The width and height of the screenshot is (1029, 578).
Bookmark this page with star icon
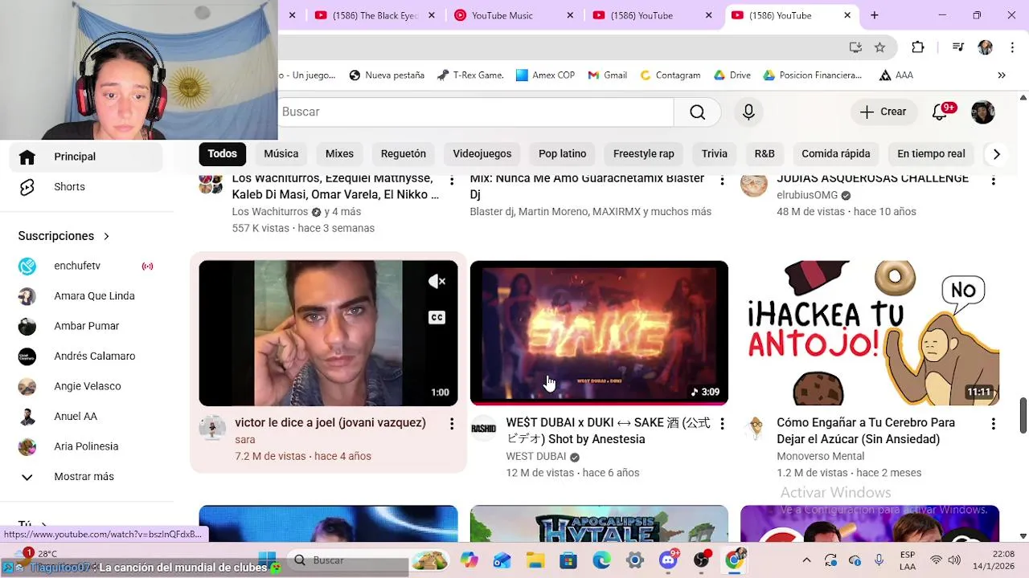coord(880,47)
